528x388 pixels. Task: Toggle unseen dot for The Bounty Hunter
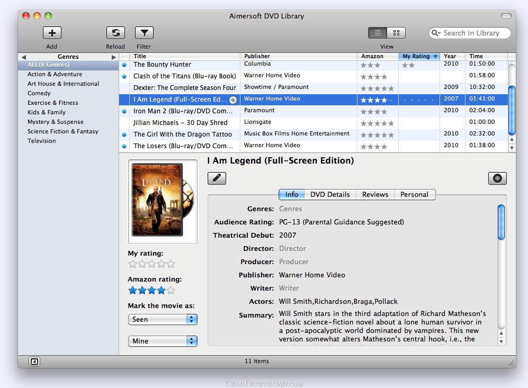[x=124, y=65]
